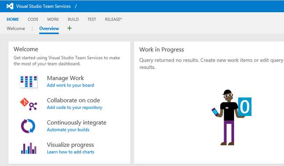Click the Visual Studio Team Services title
Image resolution: width=284 pixels, height=166 pixels.
tap(43, 6)
